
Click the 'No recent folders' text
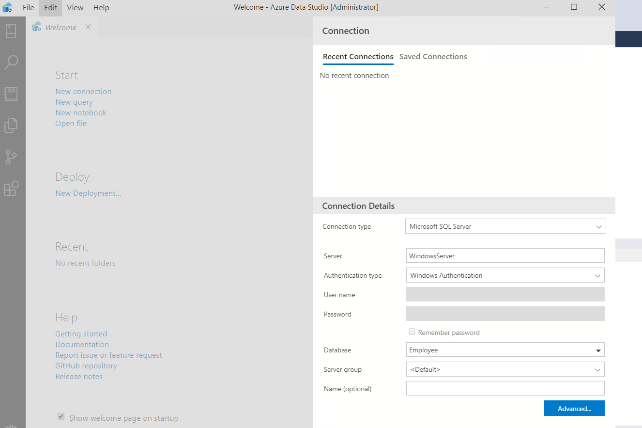point(85,263)
